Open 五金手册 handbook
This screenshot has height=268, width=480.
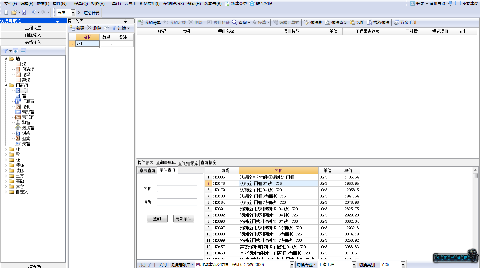coord(405,23)
